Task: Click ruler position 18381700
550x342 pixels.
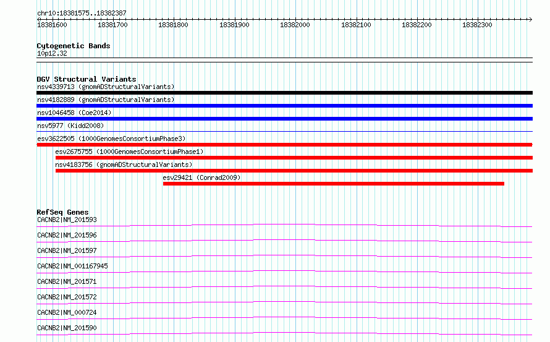Action: point(112,25)
